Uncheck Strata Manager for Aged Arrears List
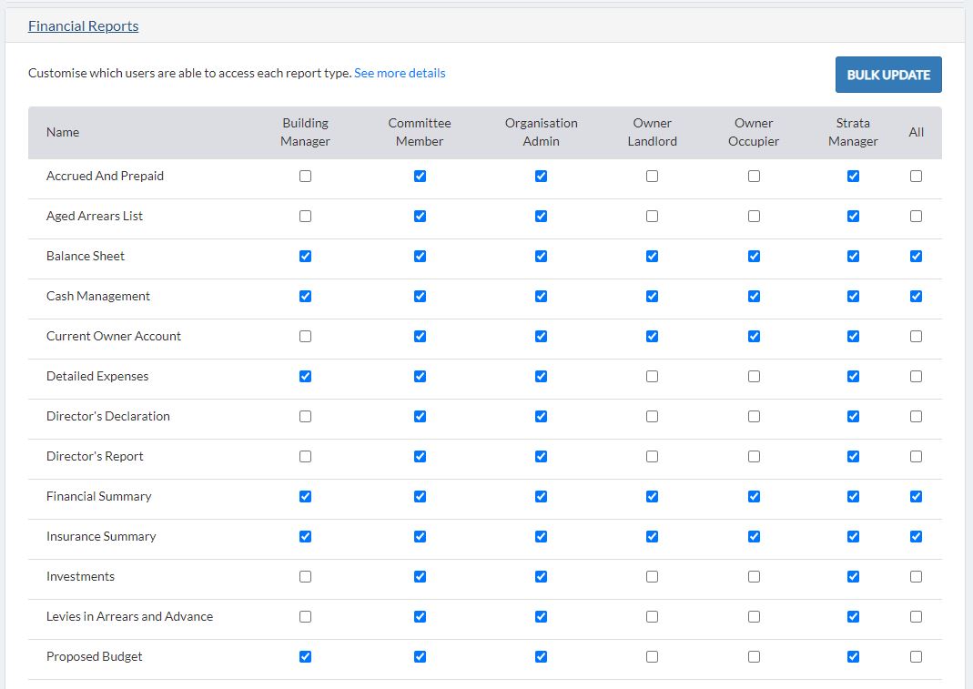Viewport: 973px width, 689px height. (x=853, y=216)
